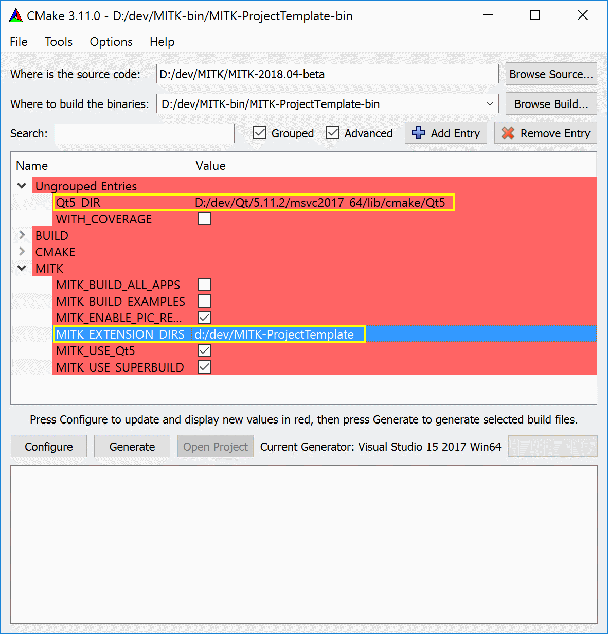Open the Help menu

[x=162, y=42]
